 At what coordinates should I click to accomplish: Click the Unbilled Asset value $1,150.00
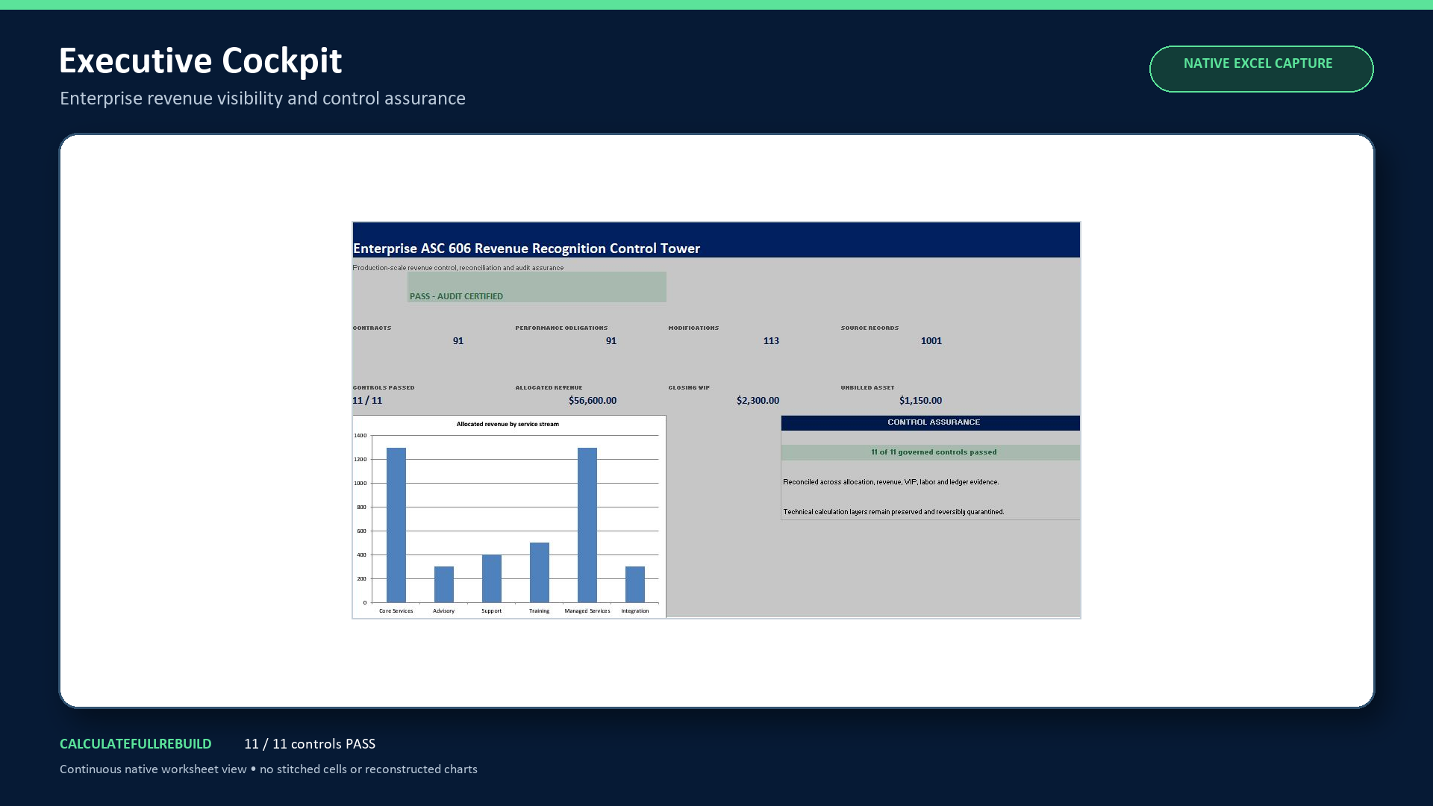point(920,401)
